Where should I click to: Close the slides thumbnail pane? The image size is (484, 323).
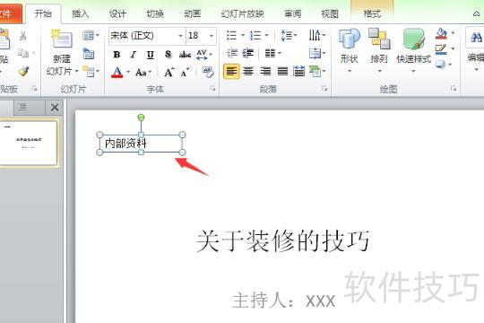(55, 108)
